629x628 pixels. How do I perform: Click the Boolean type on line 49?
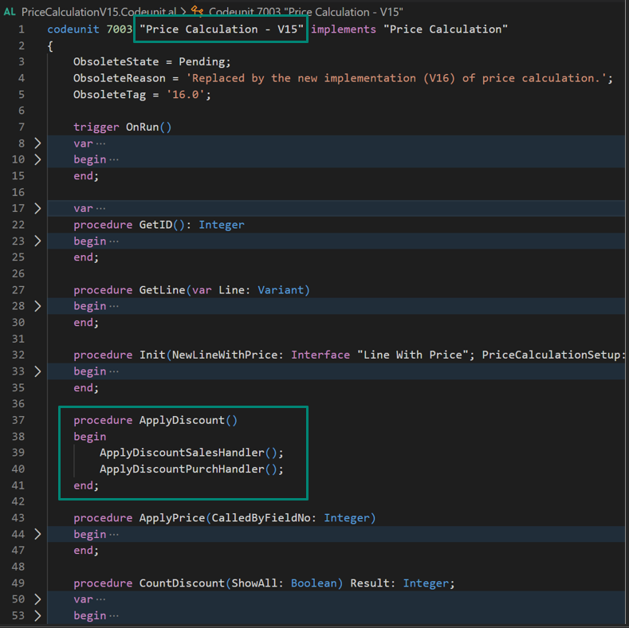(x=313, y=583)
